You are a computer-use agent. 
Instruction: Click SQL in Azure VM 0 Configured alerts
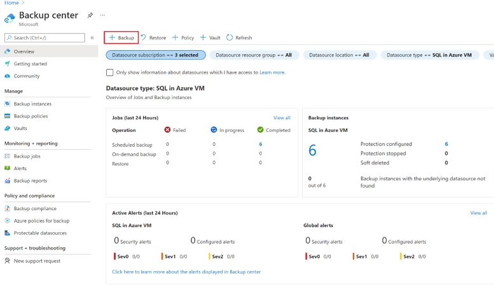pos(212,241)
